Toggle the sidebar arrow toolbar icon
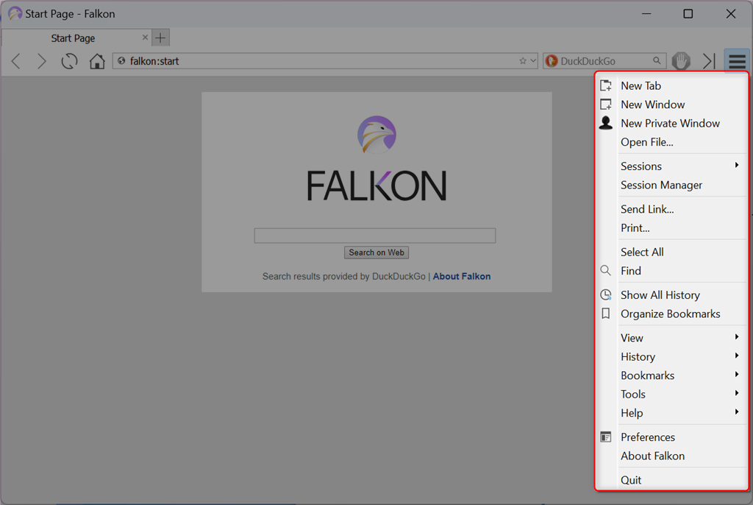 tap(709, 61)
